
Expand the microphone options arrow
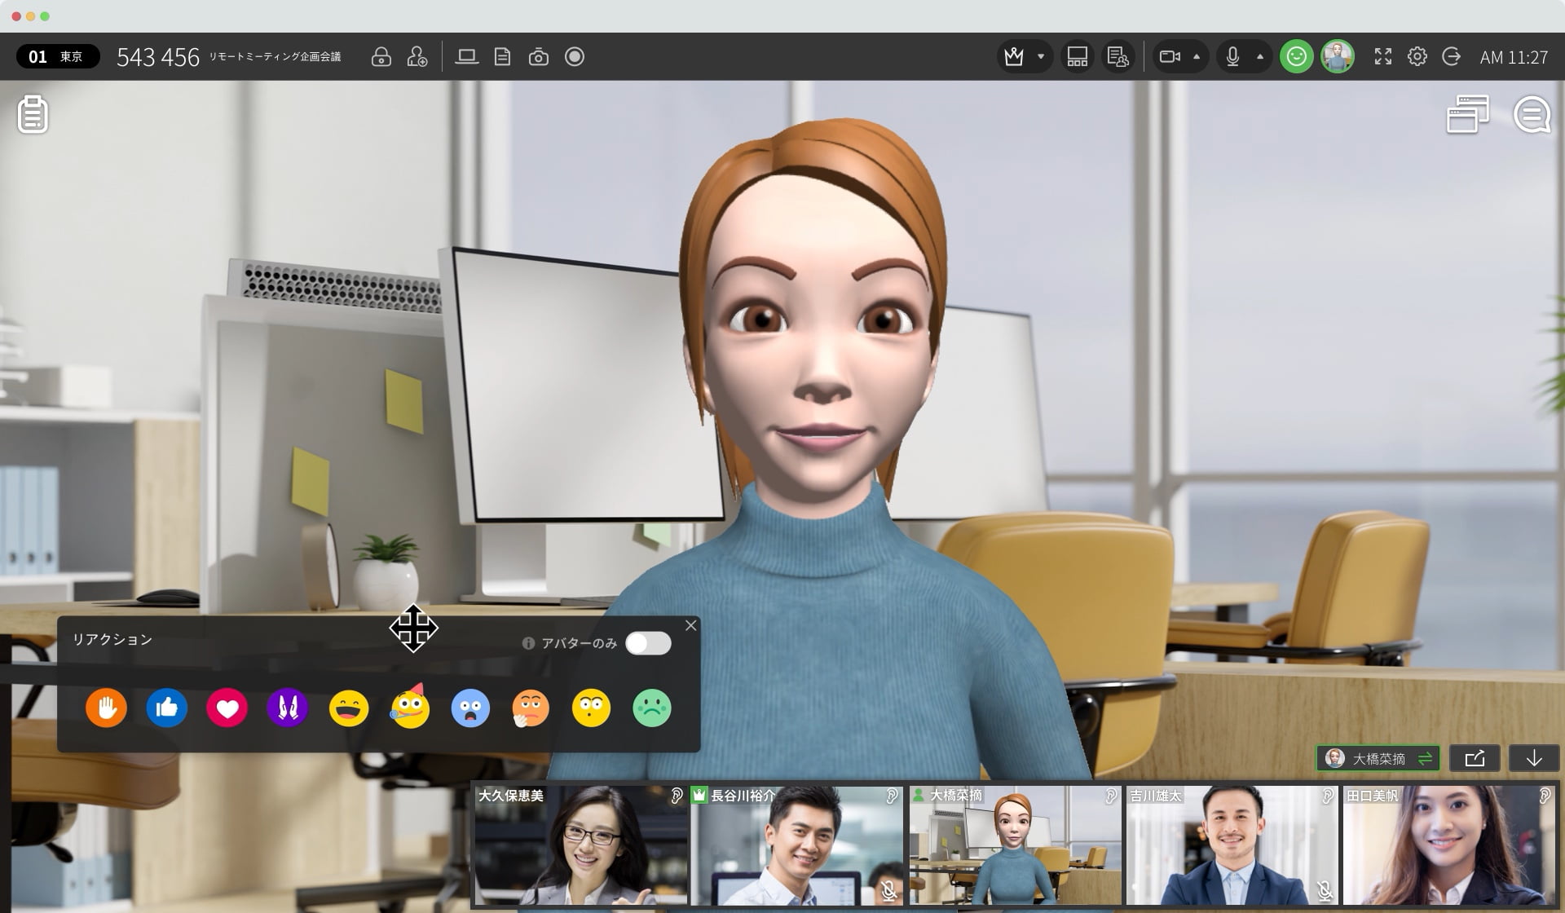(1260, 57)
